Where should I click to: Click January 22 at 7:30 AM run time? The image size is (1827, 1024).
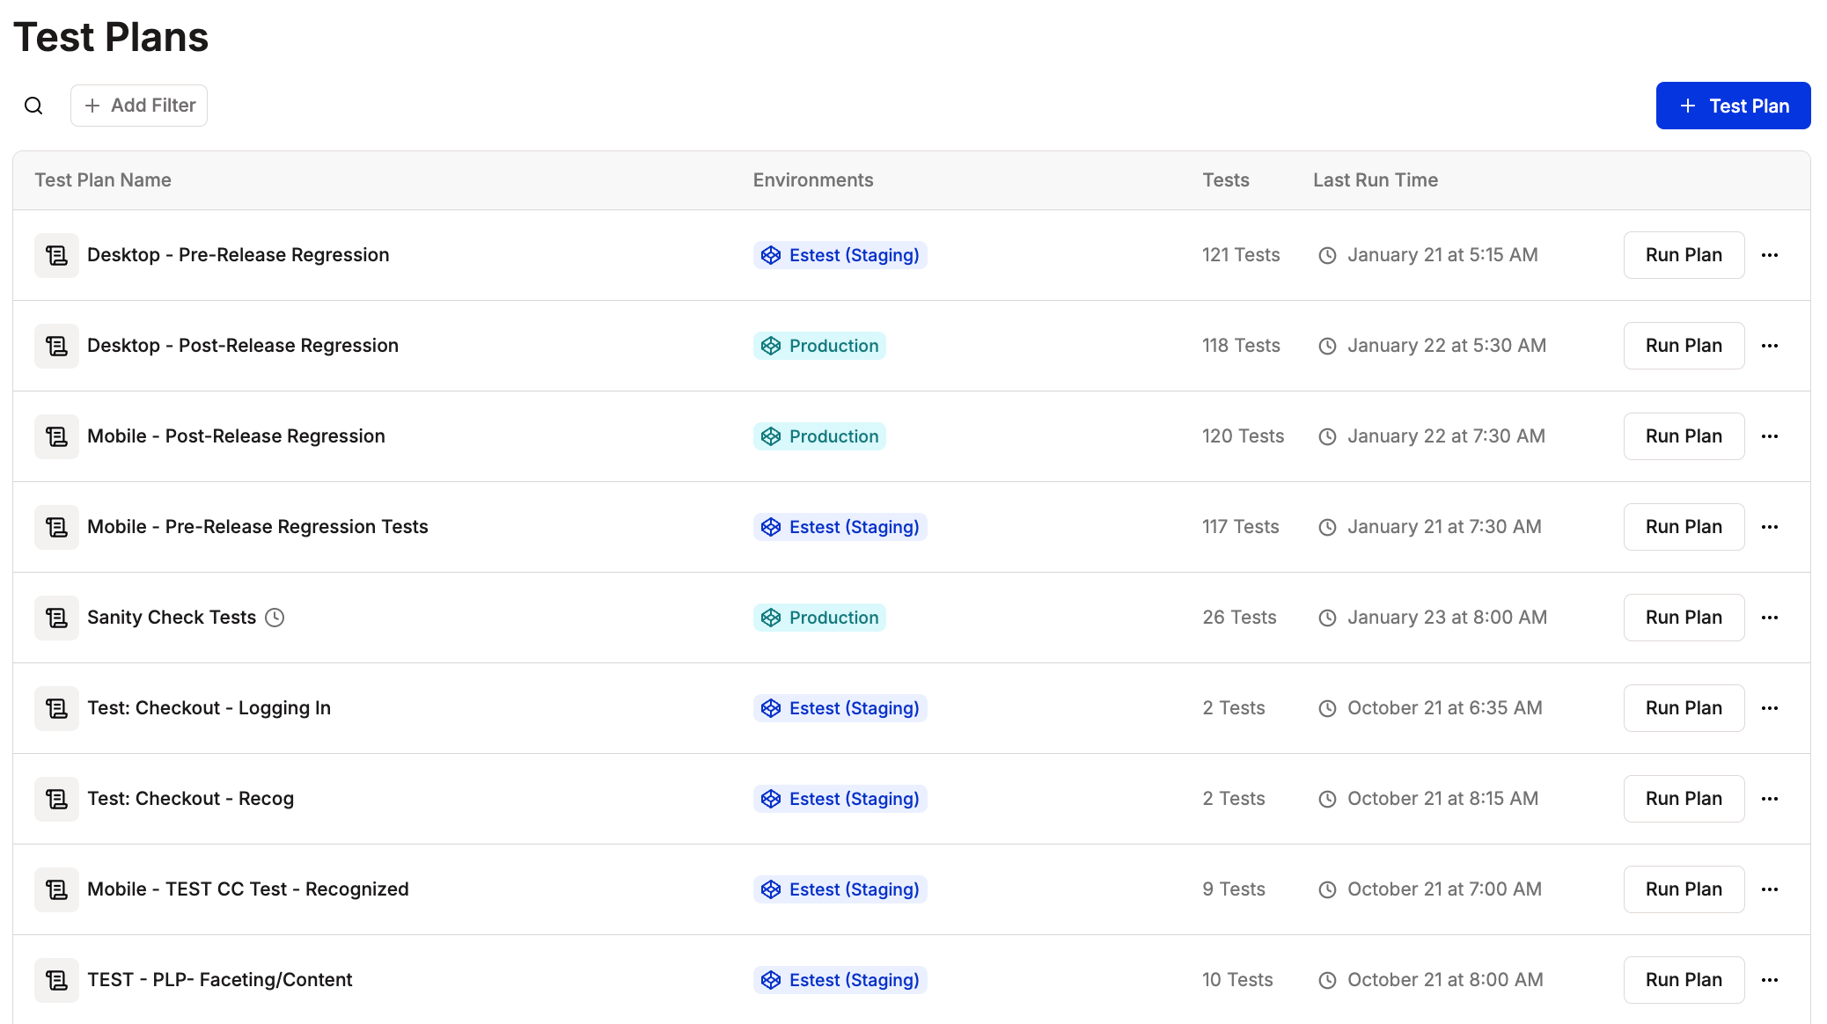tap(1446, 436)
